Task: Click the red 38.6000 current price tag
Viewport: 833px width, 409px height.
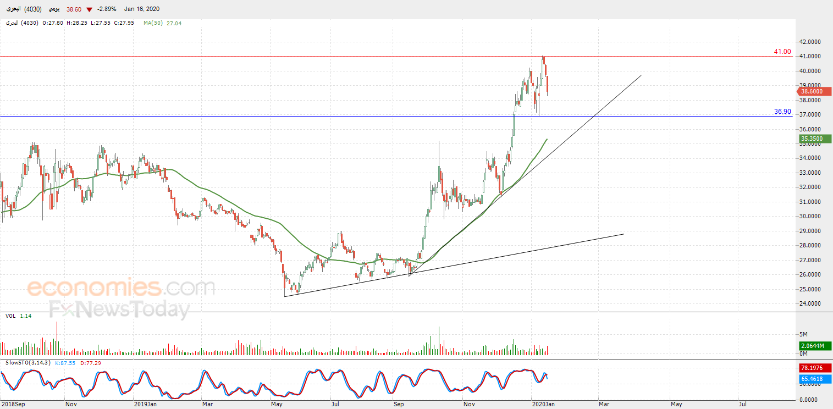Action: 812,91
